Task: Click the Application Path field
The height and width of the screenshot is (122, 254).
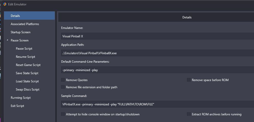Action: [x=158, y=53]
